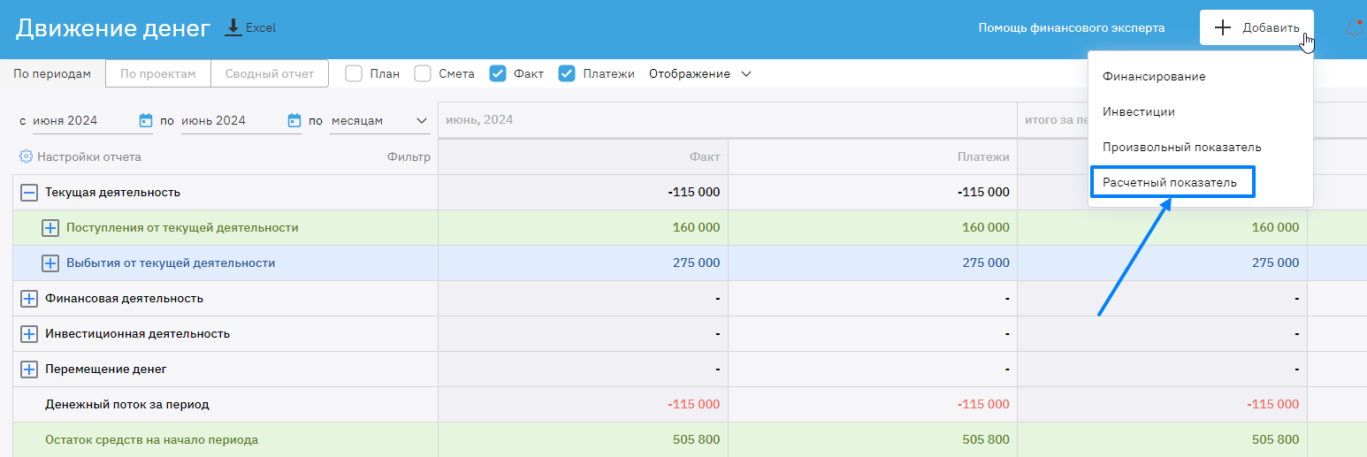
Task: Click the Денежный поток за период row label
Action: [x=127, y=405]
